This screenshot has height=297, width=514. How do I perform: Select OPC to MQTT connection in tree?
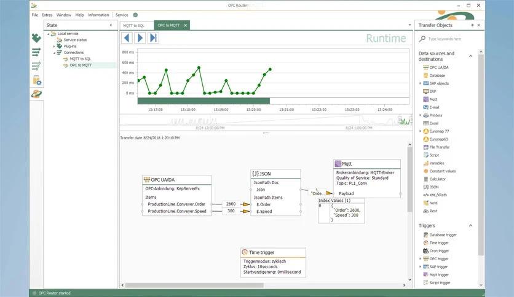pyautogui.click(x=81, y=65)
